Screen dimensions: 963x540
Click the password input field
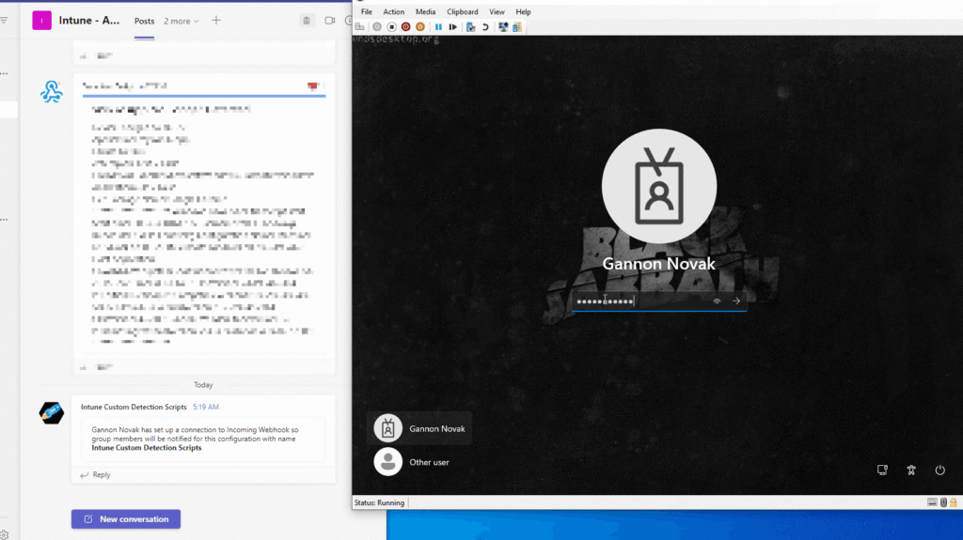pos(639,301)
